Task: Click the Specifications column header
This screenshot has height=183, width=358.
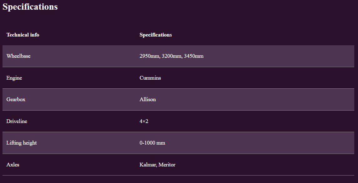Action: (155, 35)
